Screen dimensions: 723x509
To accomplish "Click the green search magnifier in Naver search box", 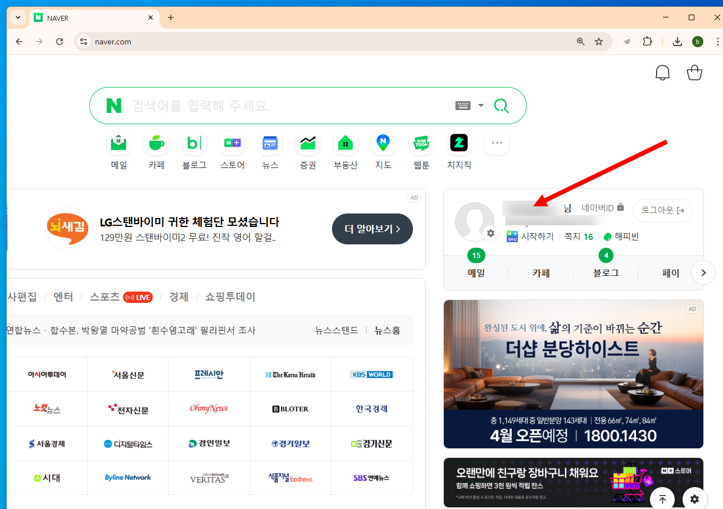I will point(501,106).
